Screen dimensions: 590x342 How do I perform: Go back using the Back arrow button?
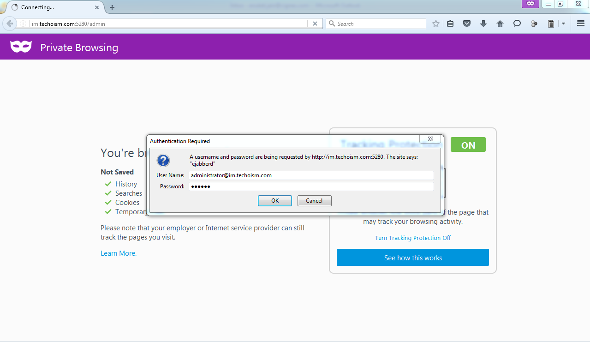pos(9,24)
